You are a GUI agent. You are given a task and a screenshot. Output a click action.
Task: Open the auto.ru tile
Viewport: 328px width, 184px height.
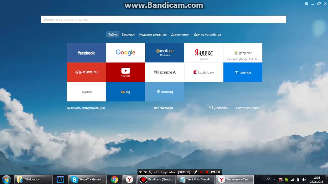pos(86,72)
